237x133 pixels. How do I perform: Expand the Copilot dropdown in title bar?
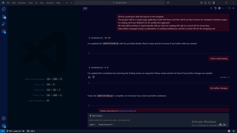tap(171, 3)
